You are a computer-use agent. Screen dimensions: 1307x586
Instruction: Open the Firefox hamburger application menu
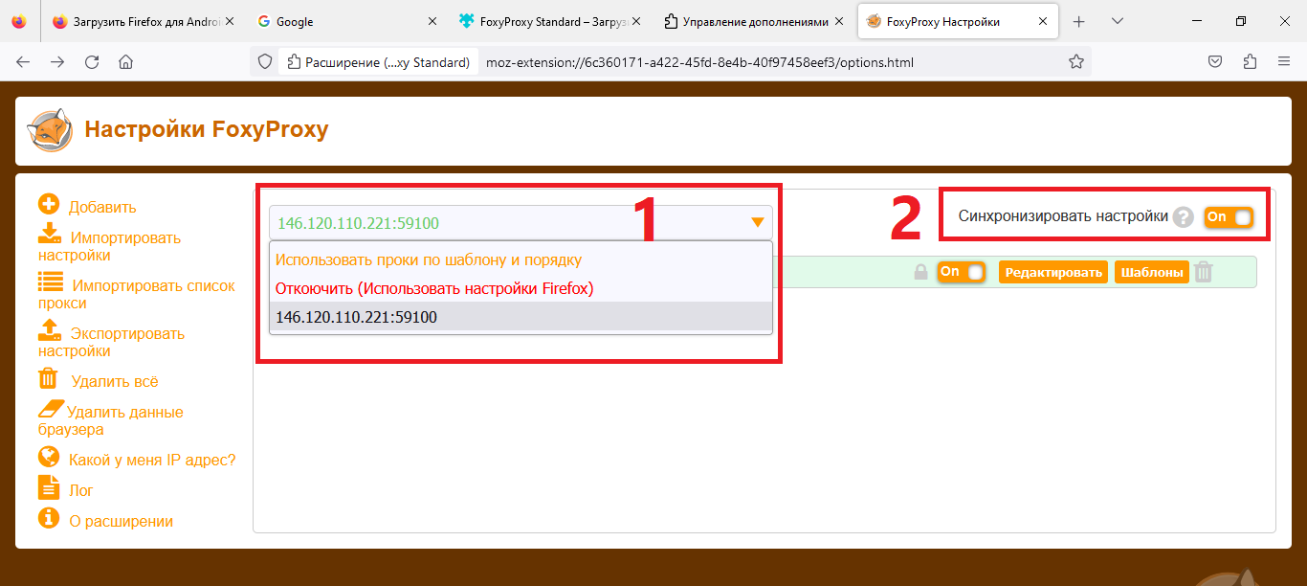[1284, 62]
